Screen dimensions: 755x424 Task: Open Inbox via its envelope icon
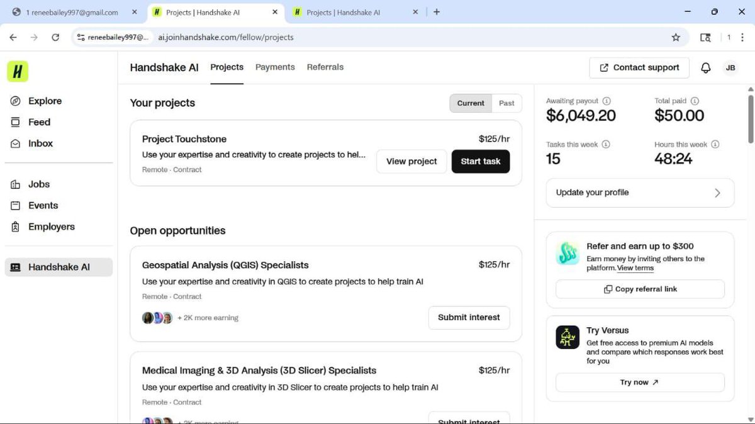(16, 143)
